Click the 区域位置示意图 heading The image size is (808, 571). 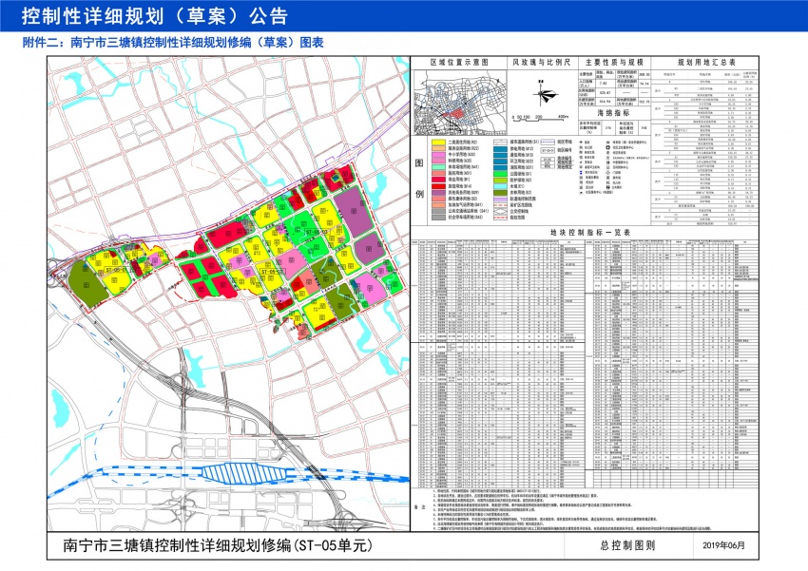459,63
